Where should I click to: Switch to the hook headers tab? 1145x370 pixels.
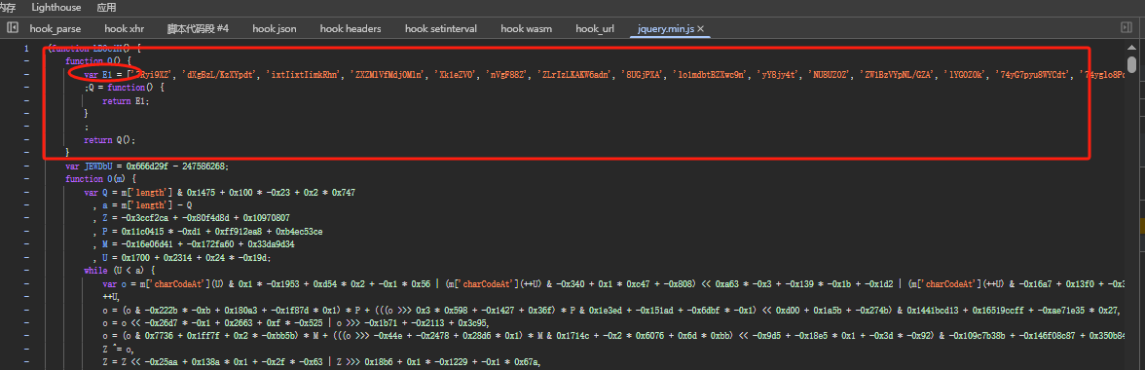coord(351,28)
